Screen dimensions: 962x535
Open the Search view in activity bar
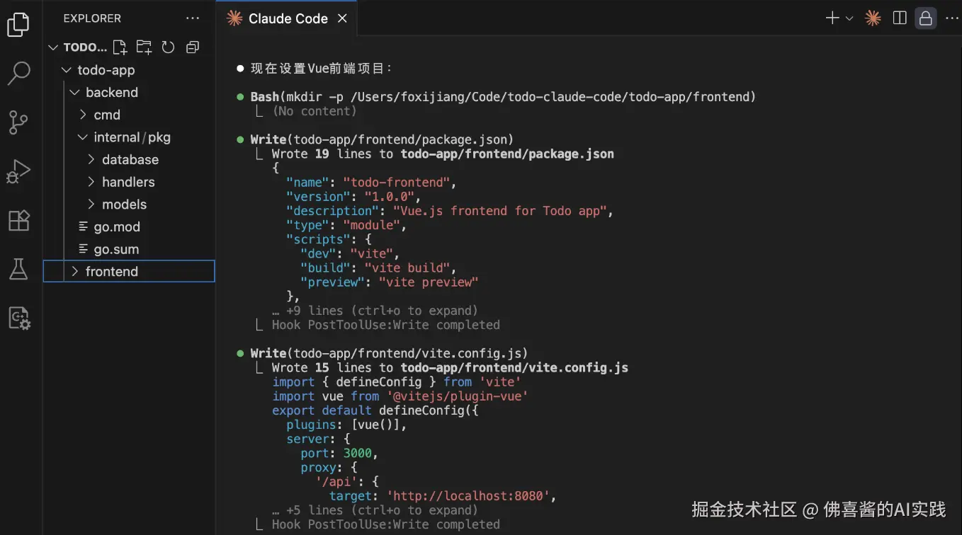pyautogui.click(x=18, y=73)
